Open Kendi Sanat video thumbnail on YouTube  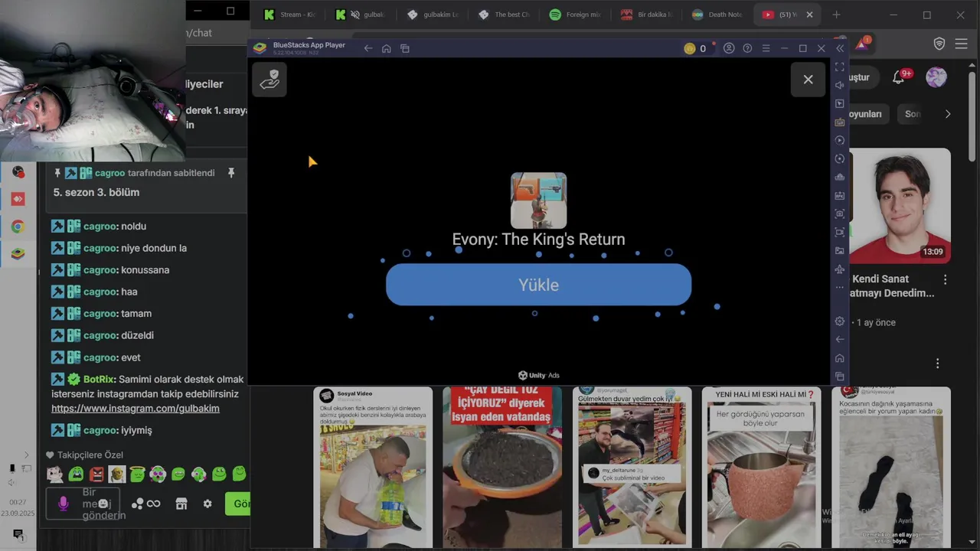(900, 206)
